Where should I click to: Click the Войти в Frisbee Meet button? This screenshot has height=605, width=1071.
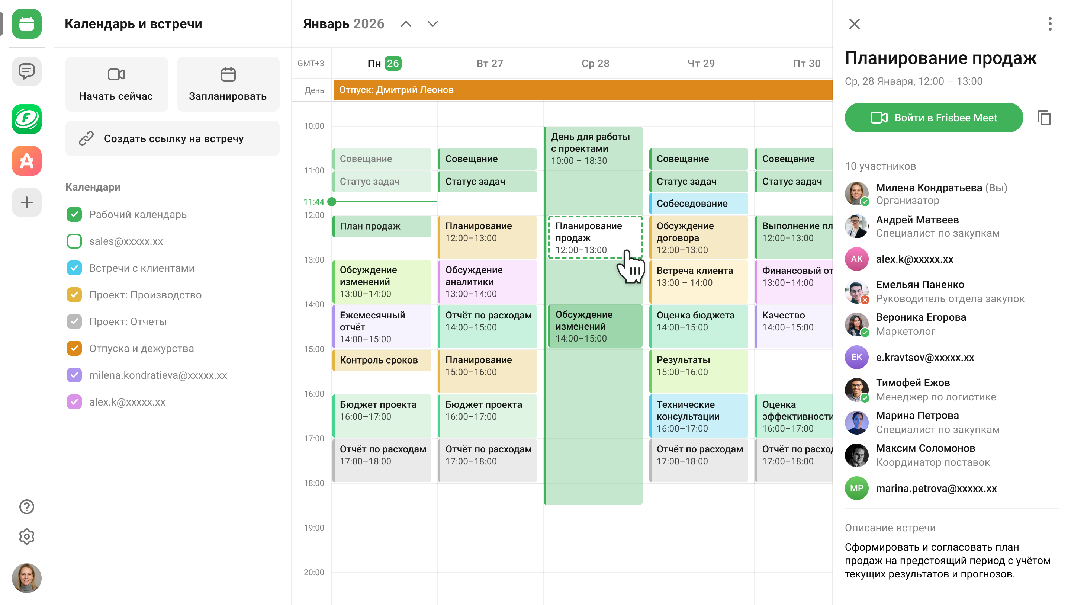[934, 118]
